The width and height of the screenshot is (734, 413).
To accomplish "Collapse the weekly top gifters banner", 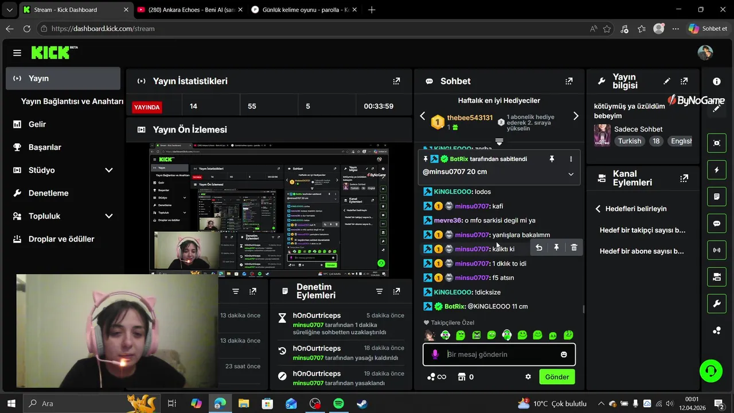I will coord(499,142).
